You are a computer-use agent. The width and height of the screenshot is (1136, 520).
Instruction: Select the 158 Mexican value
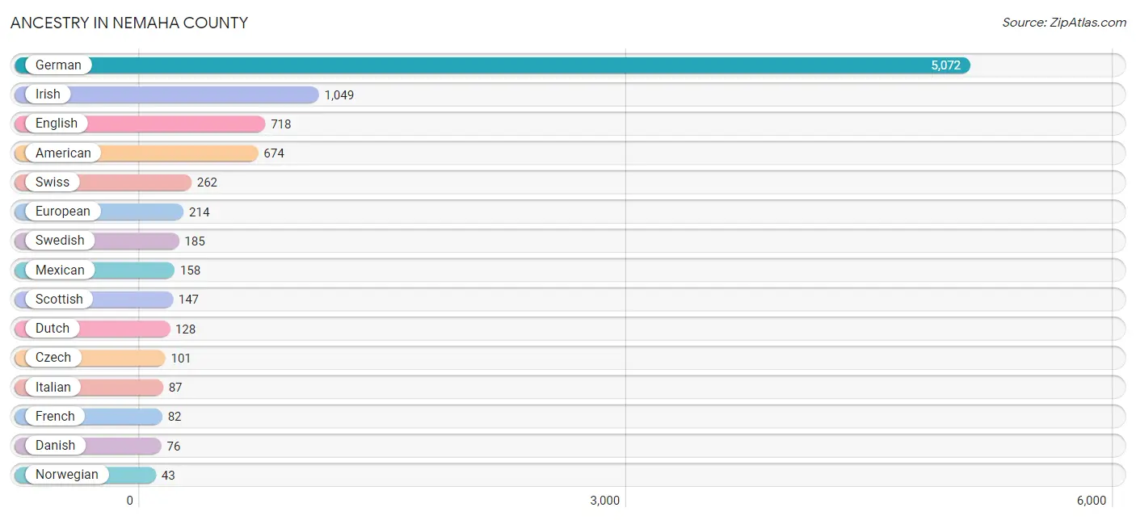click(190, 270)
